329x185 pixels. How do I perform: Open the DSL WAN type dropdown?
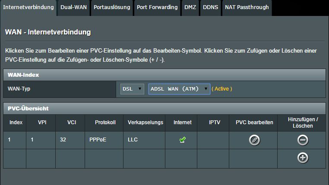click(x=132, y=89)
